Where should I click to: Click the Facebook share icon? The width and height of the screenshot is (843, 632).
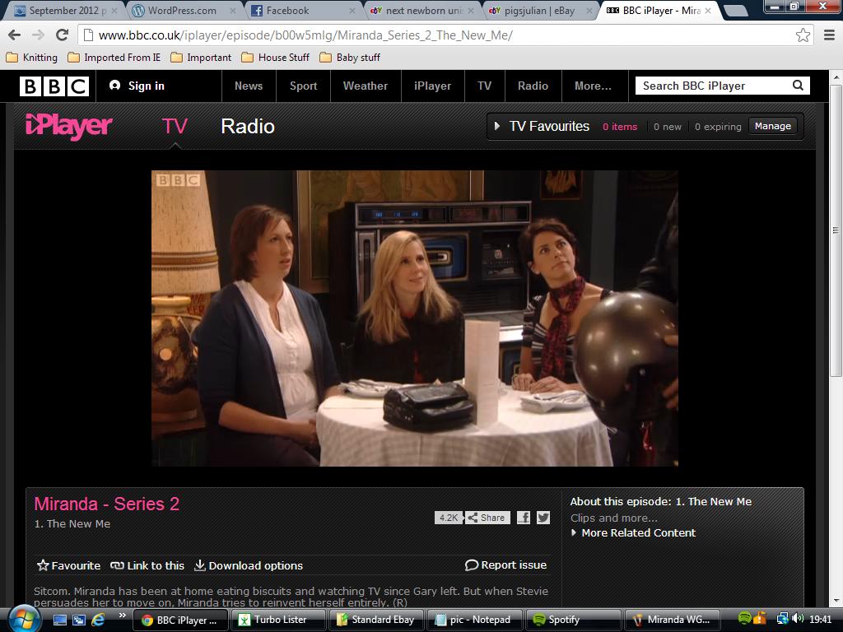pos(524,518)
